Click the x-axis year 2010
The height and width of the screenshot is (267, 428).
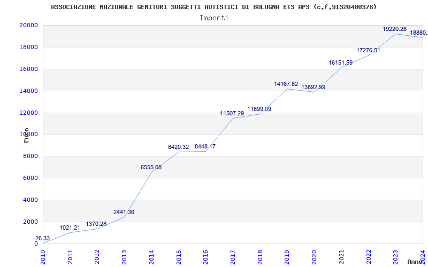43,257
